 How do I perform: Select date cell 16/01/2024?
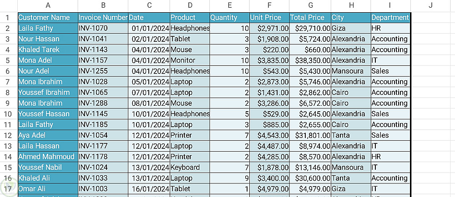(149, 189)
